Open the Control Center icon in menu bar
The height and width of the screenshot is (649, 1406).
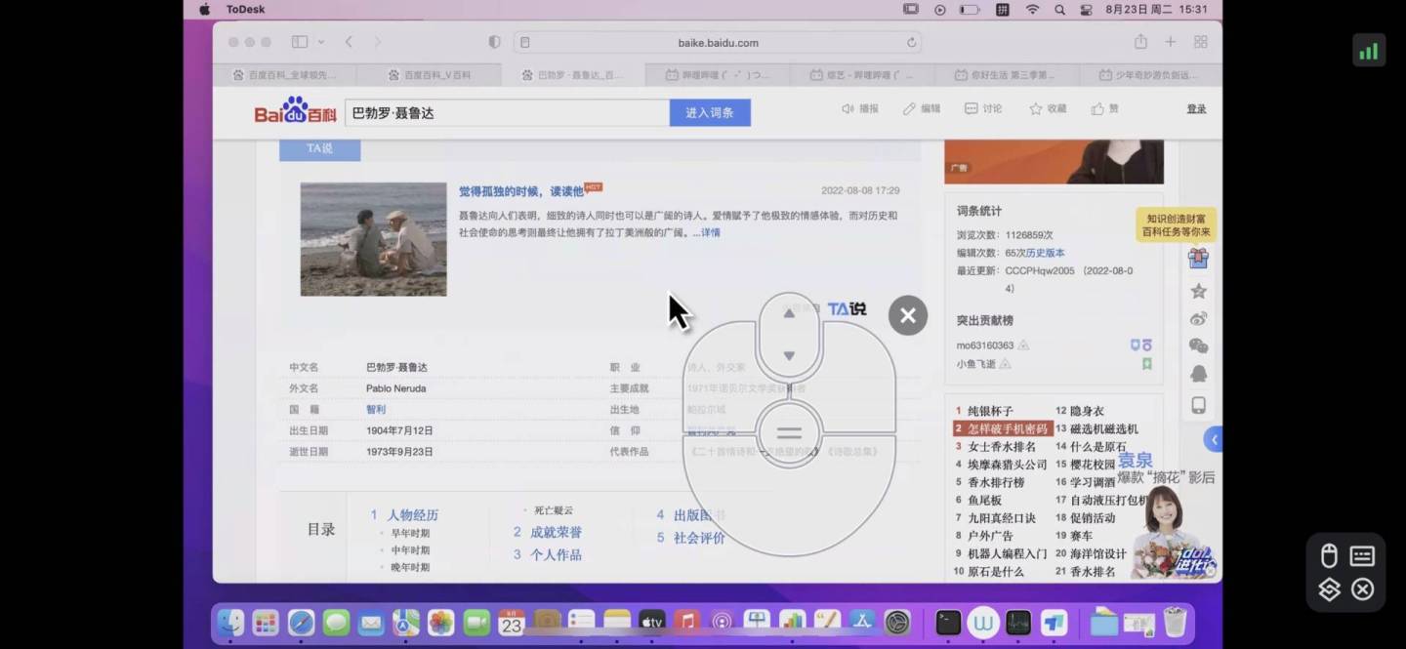point(1086,10)
